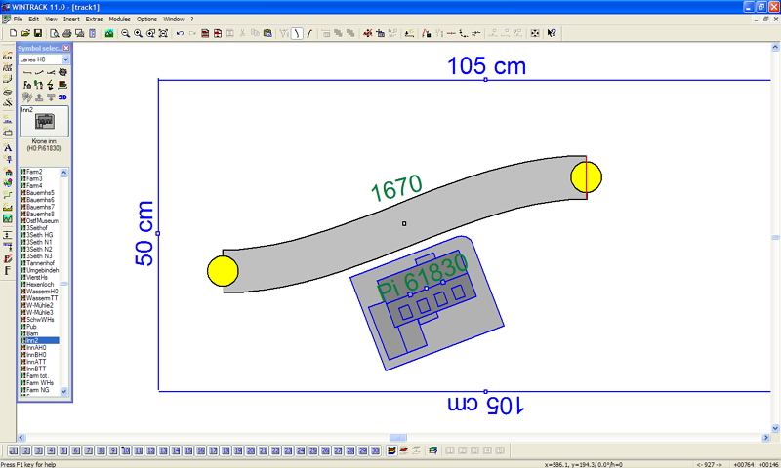This screenshot has width=781, height=468.
Task: Click the landscape picture icon in the toolbar
Action: point(109,33)
